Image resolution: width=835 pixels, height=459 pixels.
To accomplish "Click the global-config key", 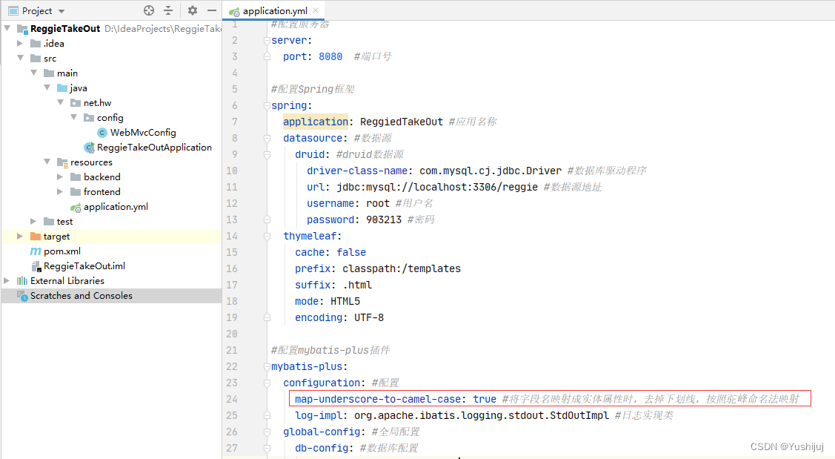I will (x=321, y=432).
